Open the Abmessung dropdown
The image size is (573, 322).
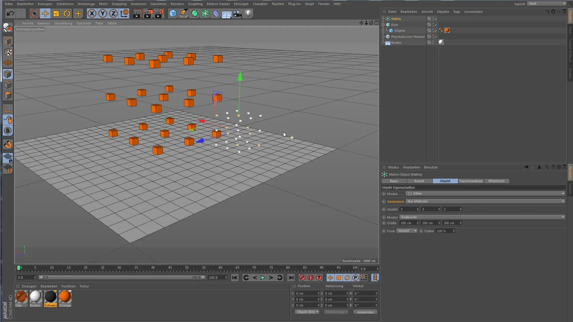click(336, 312)
